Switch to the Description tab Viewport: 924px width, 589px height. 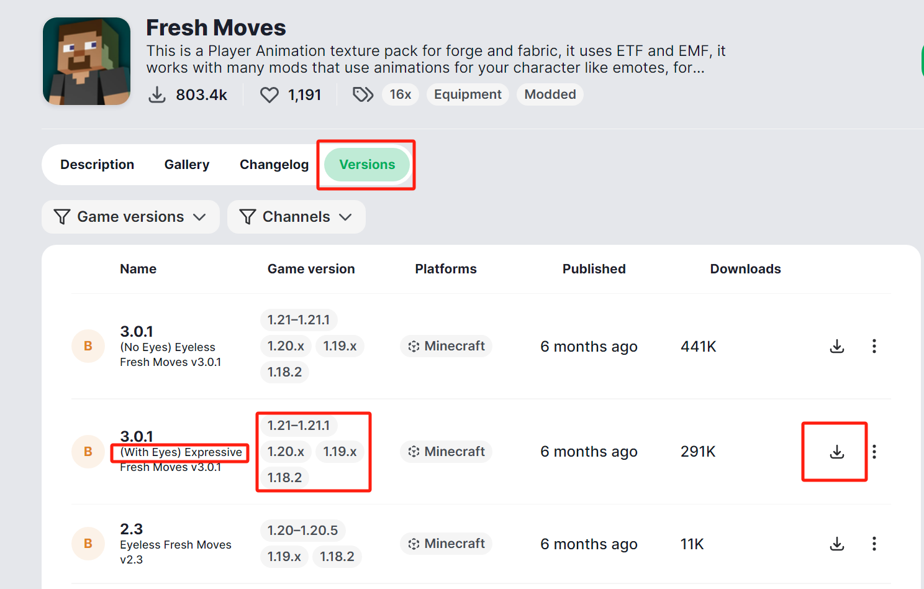pos(97,165)
